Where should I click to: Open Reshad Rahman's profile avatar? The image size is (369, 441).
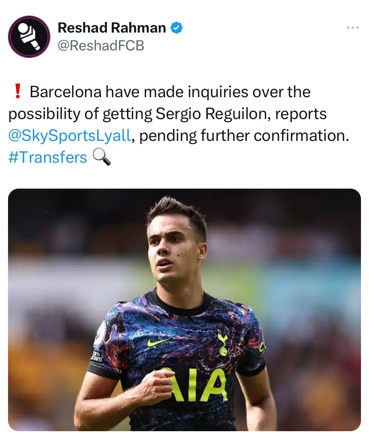(29, 37)
